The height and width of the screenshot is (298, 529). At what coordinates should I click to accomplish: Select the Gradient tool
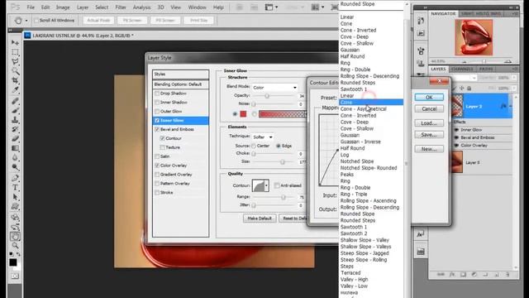15,148
